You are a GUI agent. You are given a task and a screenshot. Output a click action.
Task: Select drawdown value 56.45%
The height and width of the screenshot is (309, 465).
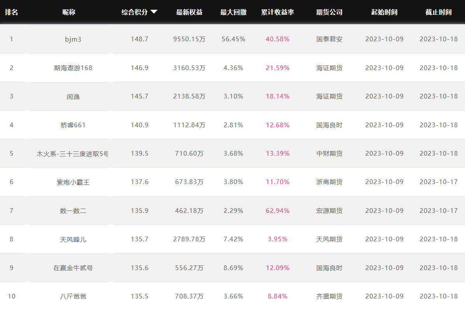[233, 39]
